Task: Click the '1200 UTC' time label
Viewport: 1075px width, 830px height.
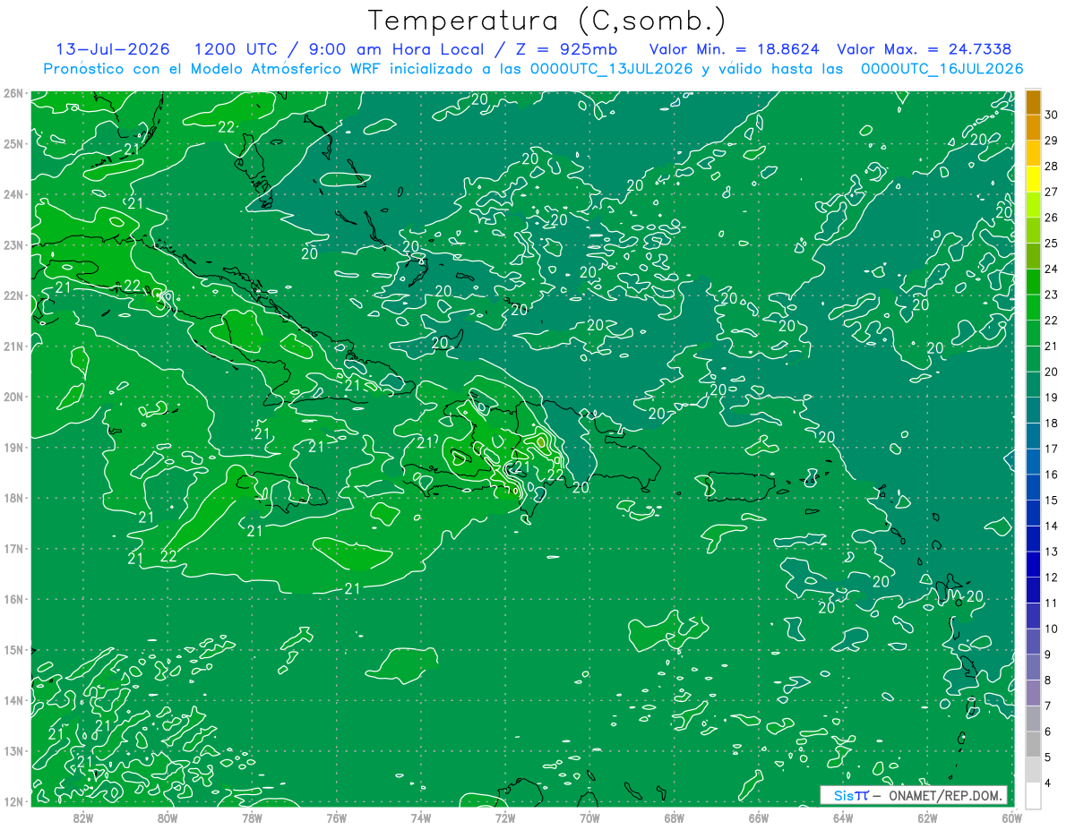Action: coord(236,49)
